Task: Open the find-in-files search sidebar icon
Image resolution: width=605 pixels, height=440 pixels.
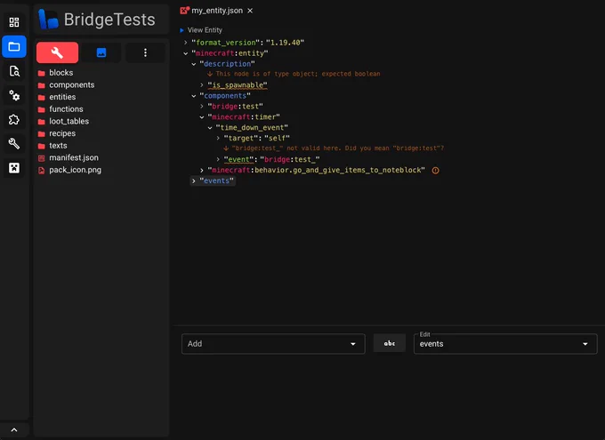Action: [x=14, y=71]
